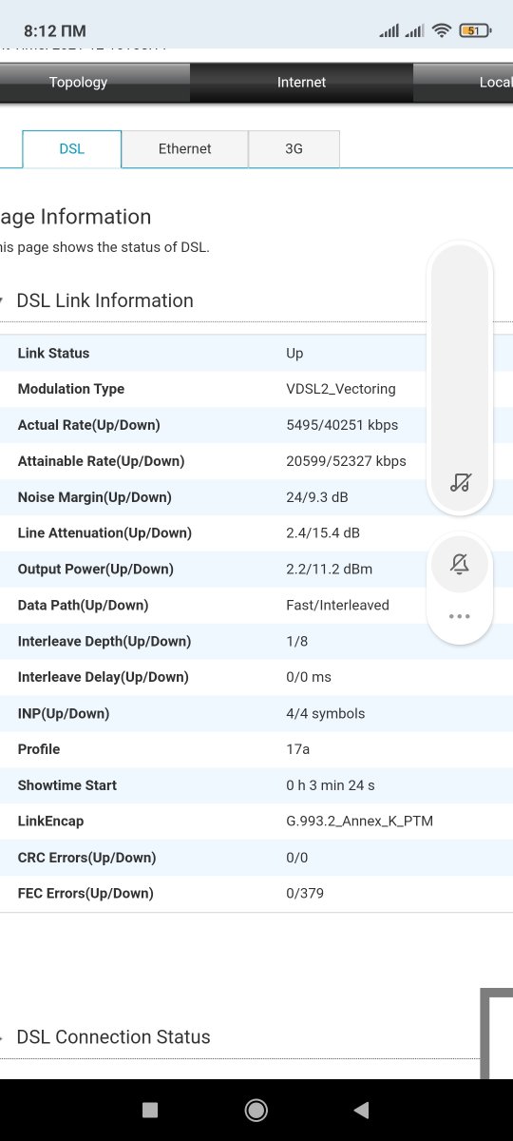
Task: Tap the Actual Rate value 5495/40251 kbps
Action: click(342, 425)
